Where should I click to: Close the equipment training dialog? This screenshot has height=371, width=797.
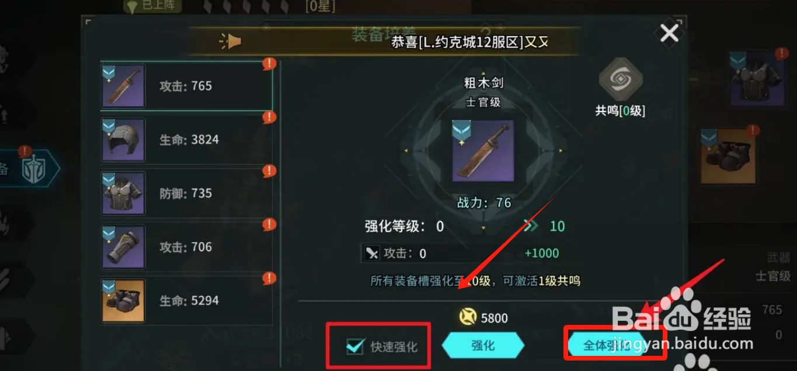point(669,33)
